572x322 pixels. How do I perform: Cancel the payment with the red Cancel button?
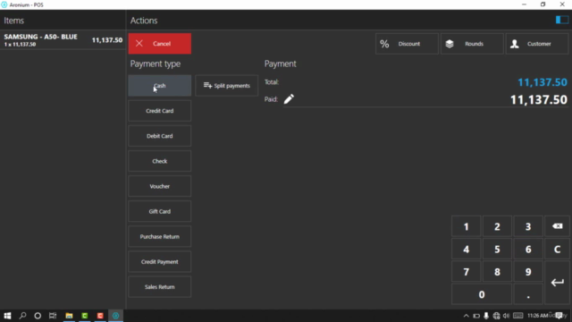(x=159, y=44)
